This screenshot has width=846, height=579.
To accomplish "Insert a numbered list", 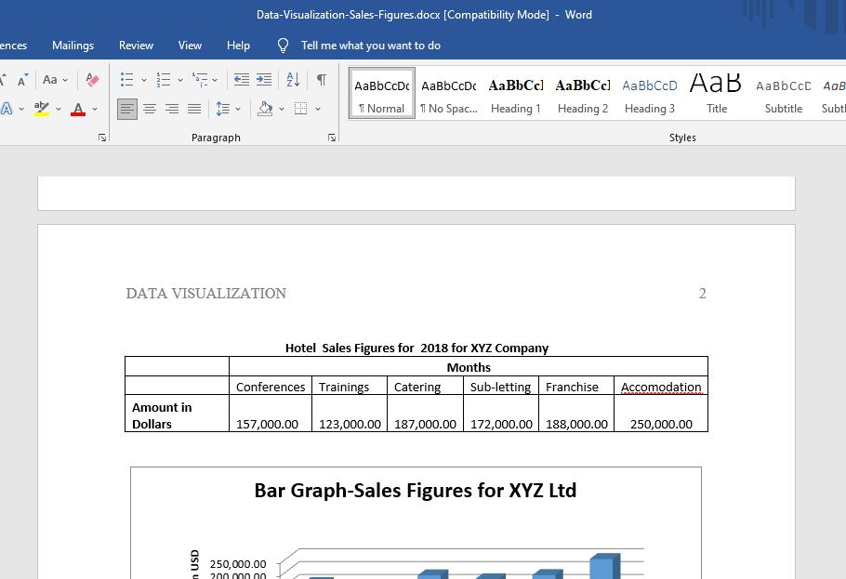I will pyautogui.click(x=163, y=80).
